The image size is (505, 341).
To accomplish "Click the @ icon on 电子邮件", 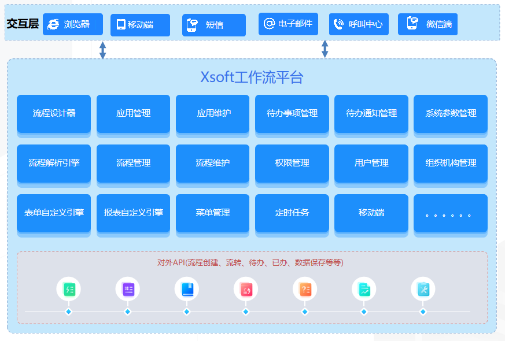I will 269,24.
